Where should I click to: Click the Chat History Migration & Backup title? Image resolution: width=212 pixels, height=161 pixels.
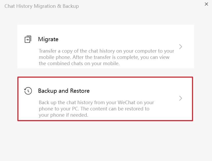click(x=42, y=6)
